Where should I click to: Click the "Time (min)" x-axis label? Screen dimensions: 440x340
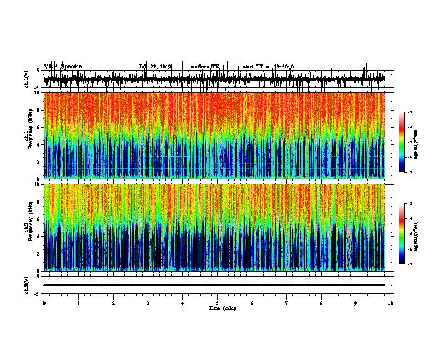222,308
